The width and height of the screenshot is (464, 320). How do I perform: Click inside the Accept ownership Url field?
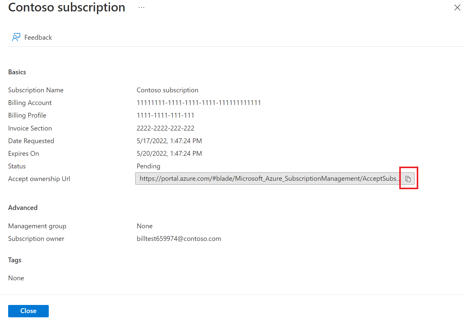click(268, 179)
